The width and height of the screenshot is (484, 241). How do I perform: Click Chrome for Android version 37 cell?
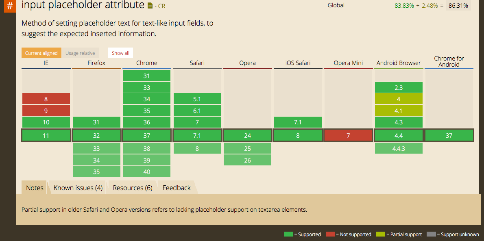click(449, 135)
